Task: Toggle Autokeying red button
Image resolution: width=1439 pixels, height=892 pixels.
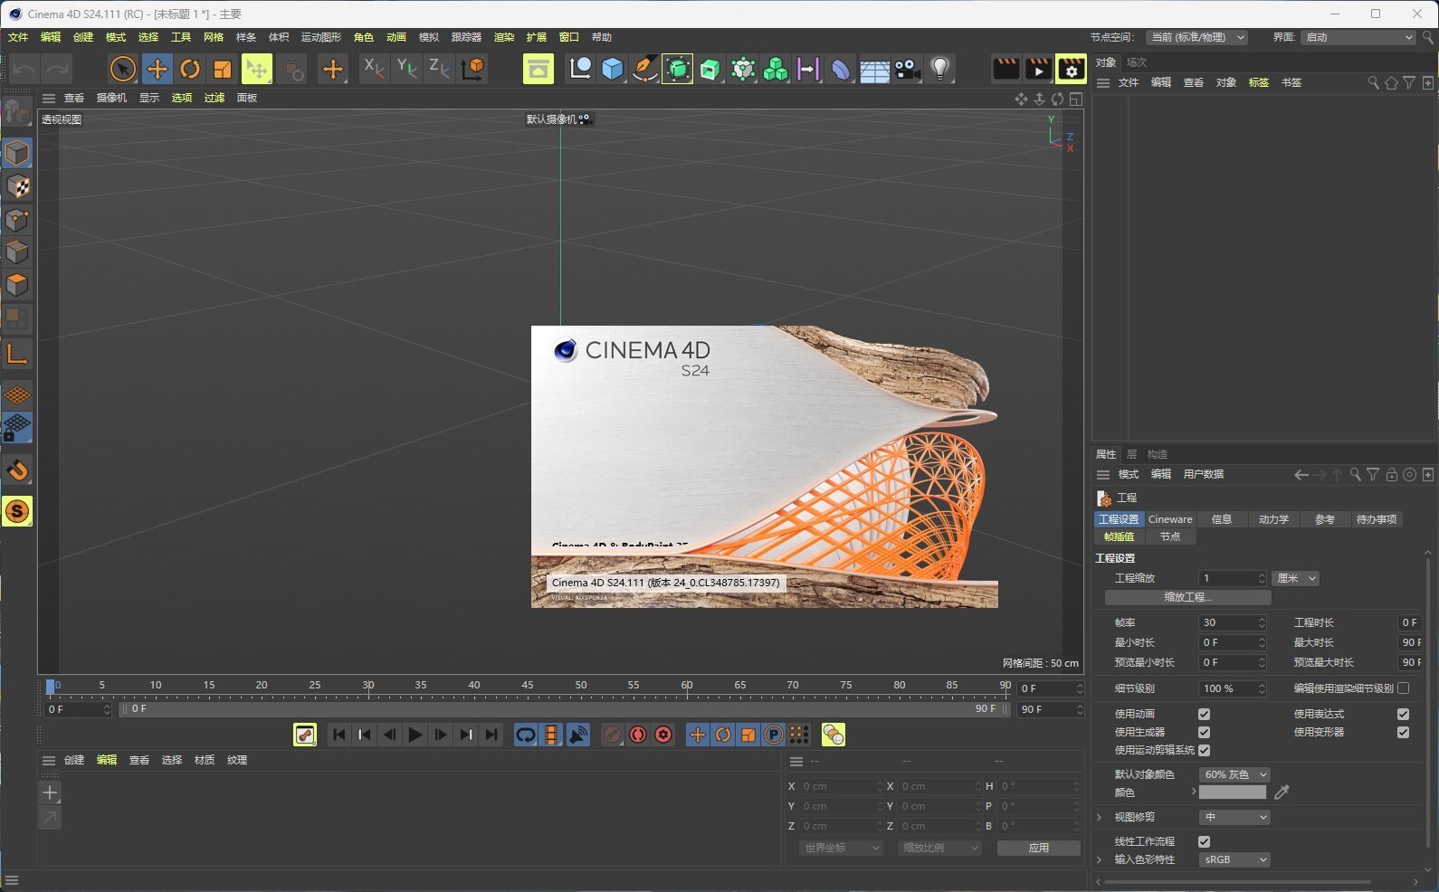Action: (x=638, y=735)
